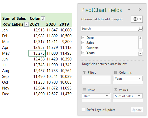This screenshot has width=148, height=118.
Task: Click the Update button
Action: [x=137, y=110]
